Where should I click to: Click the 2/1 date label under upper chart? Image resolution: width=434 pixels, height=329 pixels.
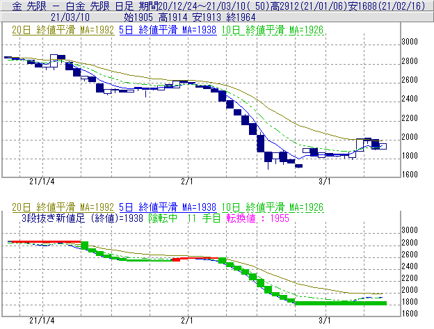(187, 182)
